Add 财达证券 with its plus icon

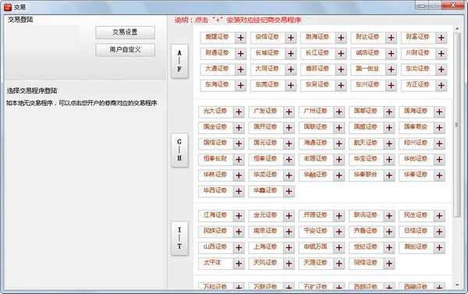click(391, 38)
